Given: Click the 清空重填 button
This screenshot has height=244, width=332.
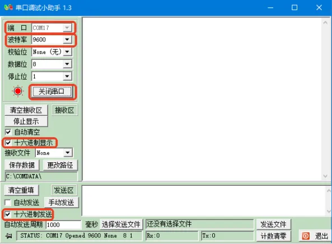Looking at the screenshot, I should pos(21,190).
